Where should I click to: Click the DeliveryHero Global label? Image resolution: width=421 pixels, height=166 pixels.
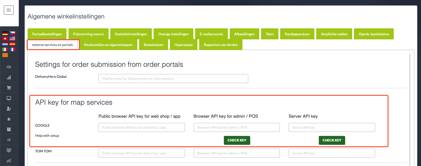51,77
